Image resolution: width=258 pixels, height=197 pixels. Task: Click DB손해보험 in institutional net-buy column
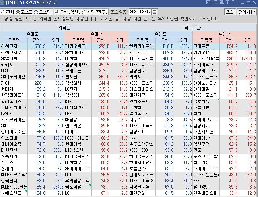(203, 132)
